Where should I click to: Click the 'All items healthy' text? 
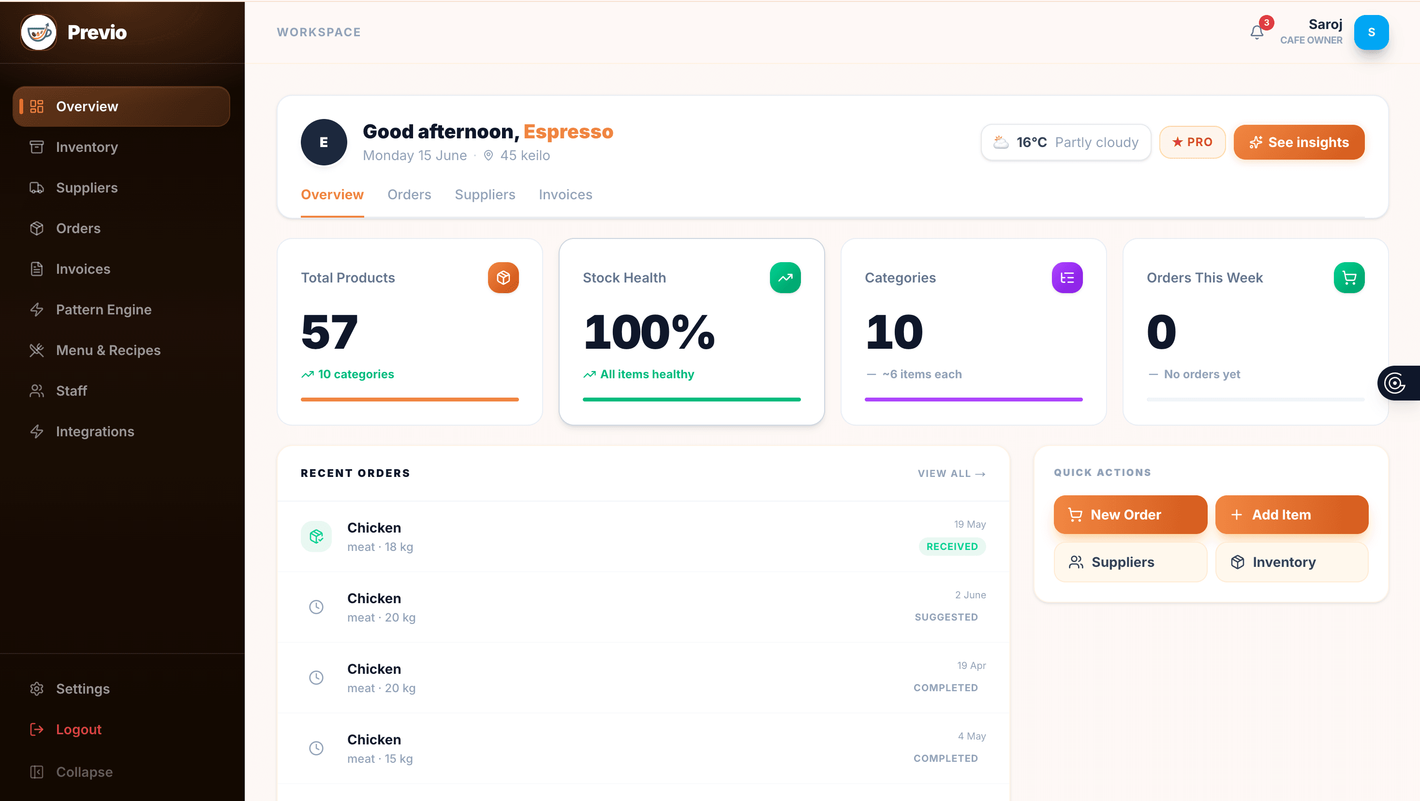coord(647,374)
